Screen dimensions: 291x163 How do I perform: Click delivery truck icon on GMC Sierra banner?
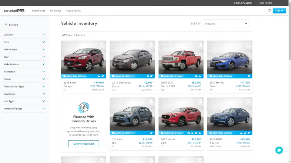tap(162, 76)
